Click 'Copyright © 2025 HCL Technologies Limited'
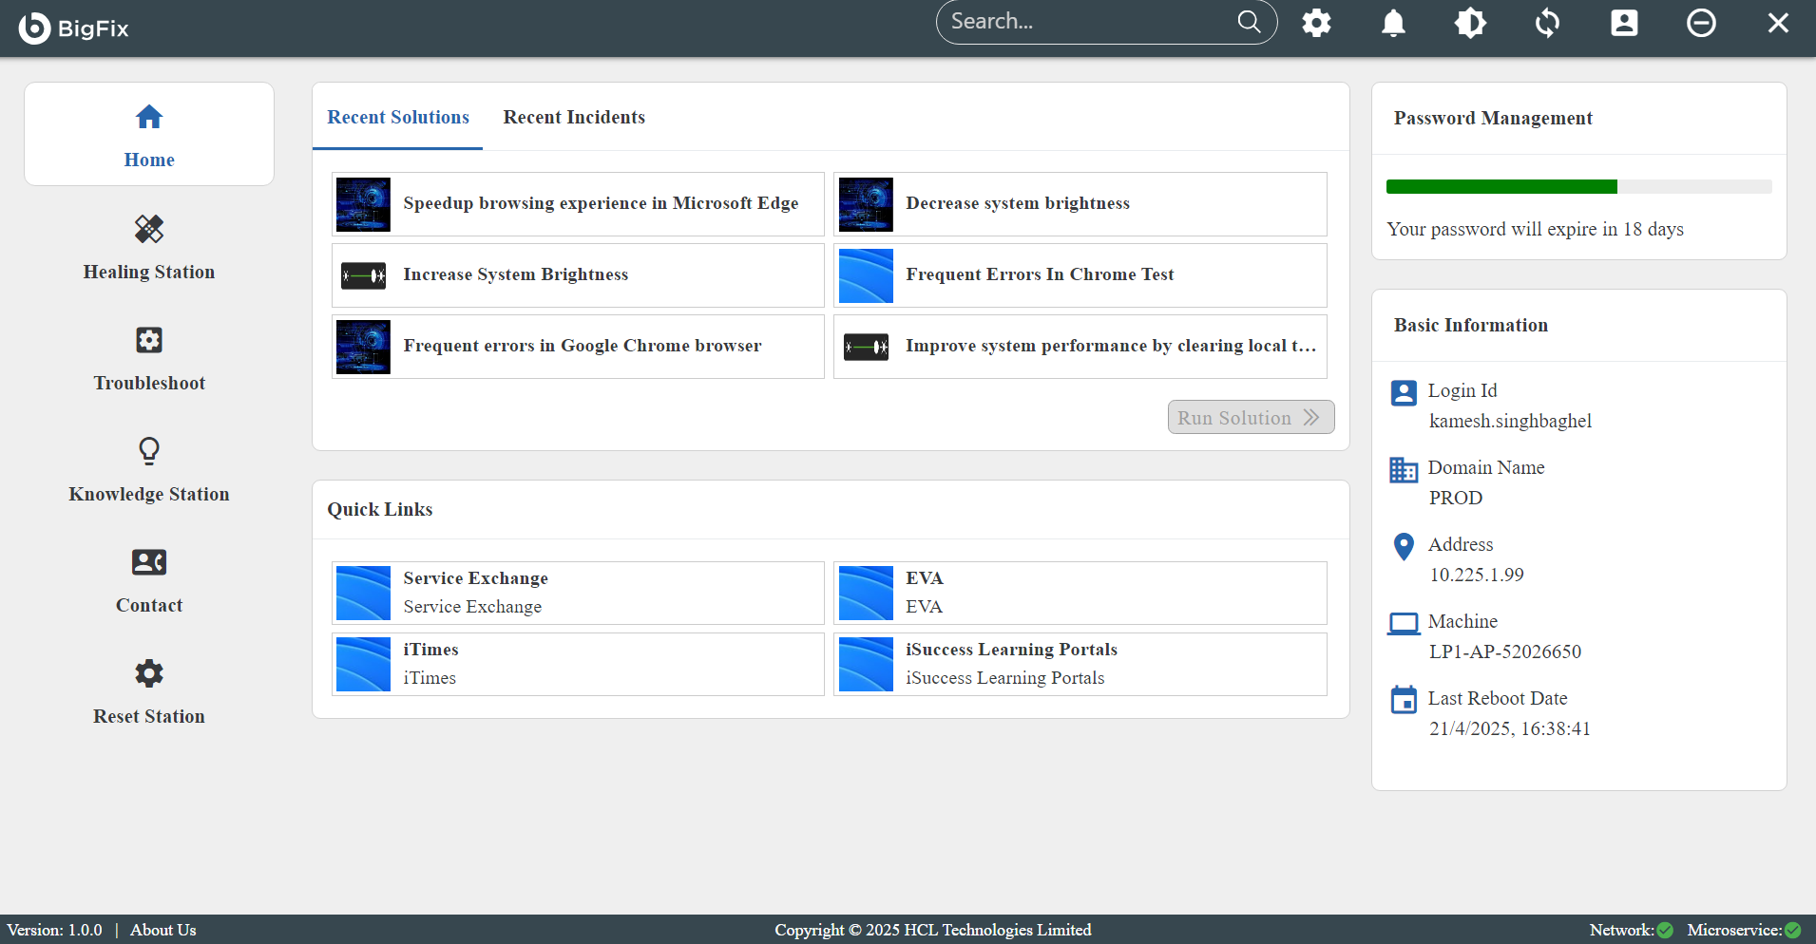1816x944 pixels. pyautogui.click(x=932, y=930)
